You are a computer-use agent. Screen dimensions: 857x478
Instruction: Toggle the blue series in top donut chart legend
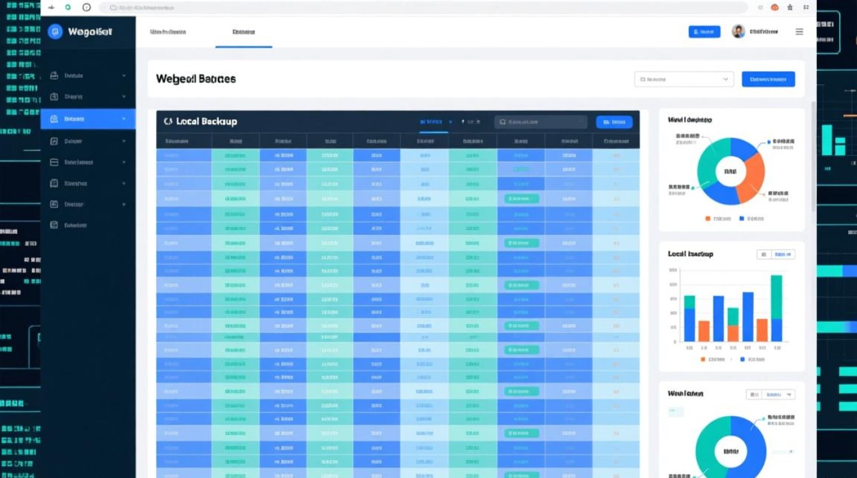[742, 219]
